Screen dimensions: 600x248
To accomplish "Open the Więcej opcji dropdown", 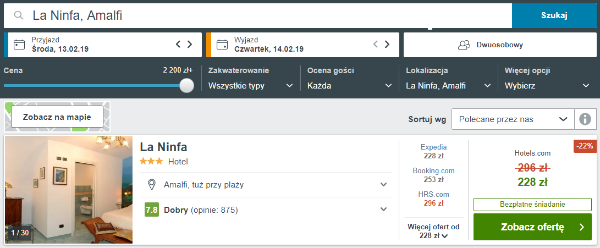I will coord(547,86).
